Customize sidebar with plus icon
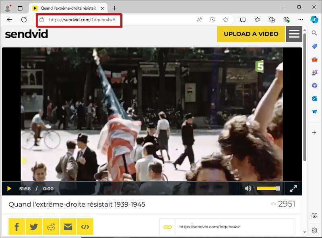322x238 pixels. (x=314, y=133)
